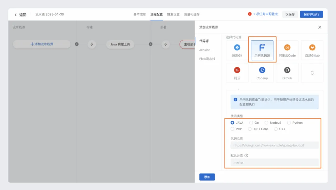Show help for 默认分支
This screenshot has height=190, width=336.
tap(246, 155)
